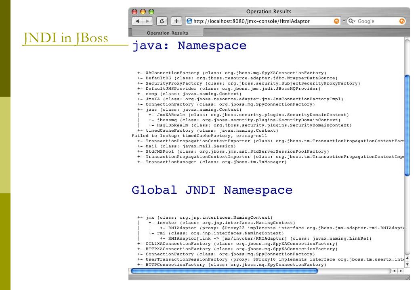The width and height of the screenshot is (420, 290).
Task: Click the HsqlDbRealm entry
Action: pyautogui.click(x=250, y=125)
